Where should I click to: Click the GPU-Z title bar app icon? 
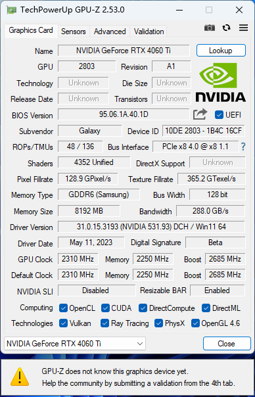(x=12, y=10)
